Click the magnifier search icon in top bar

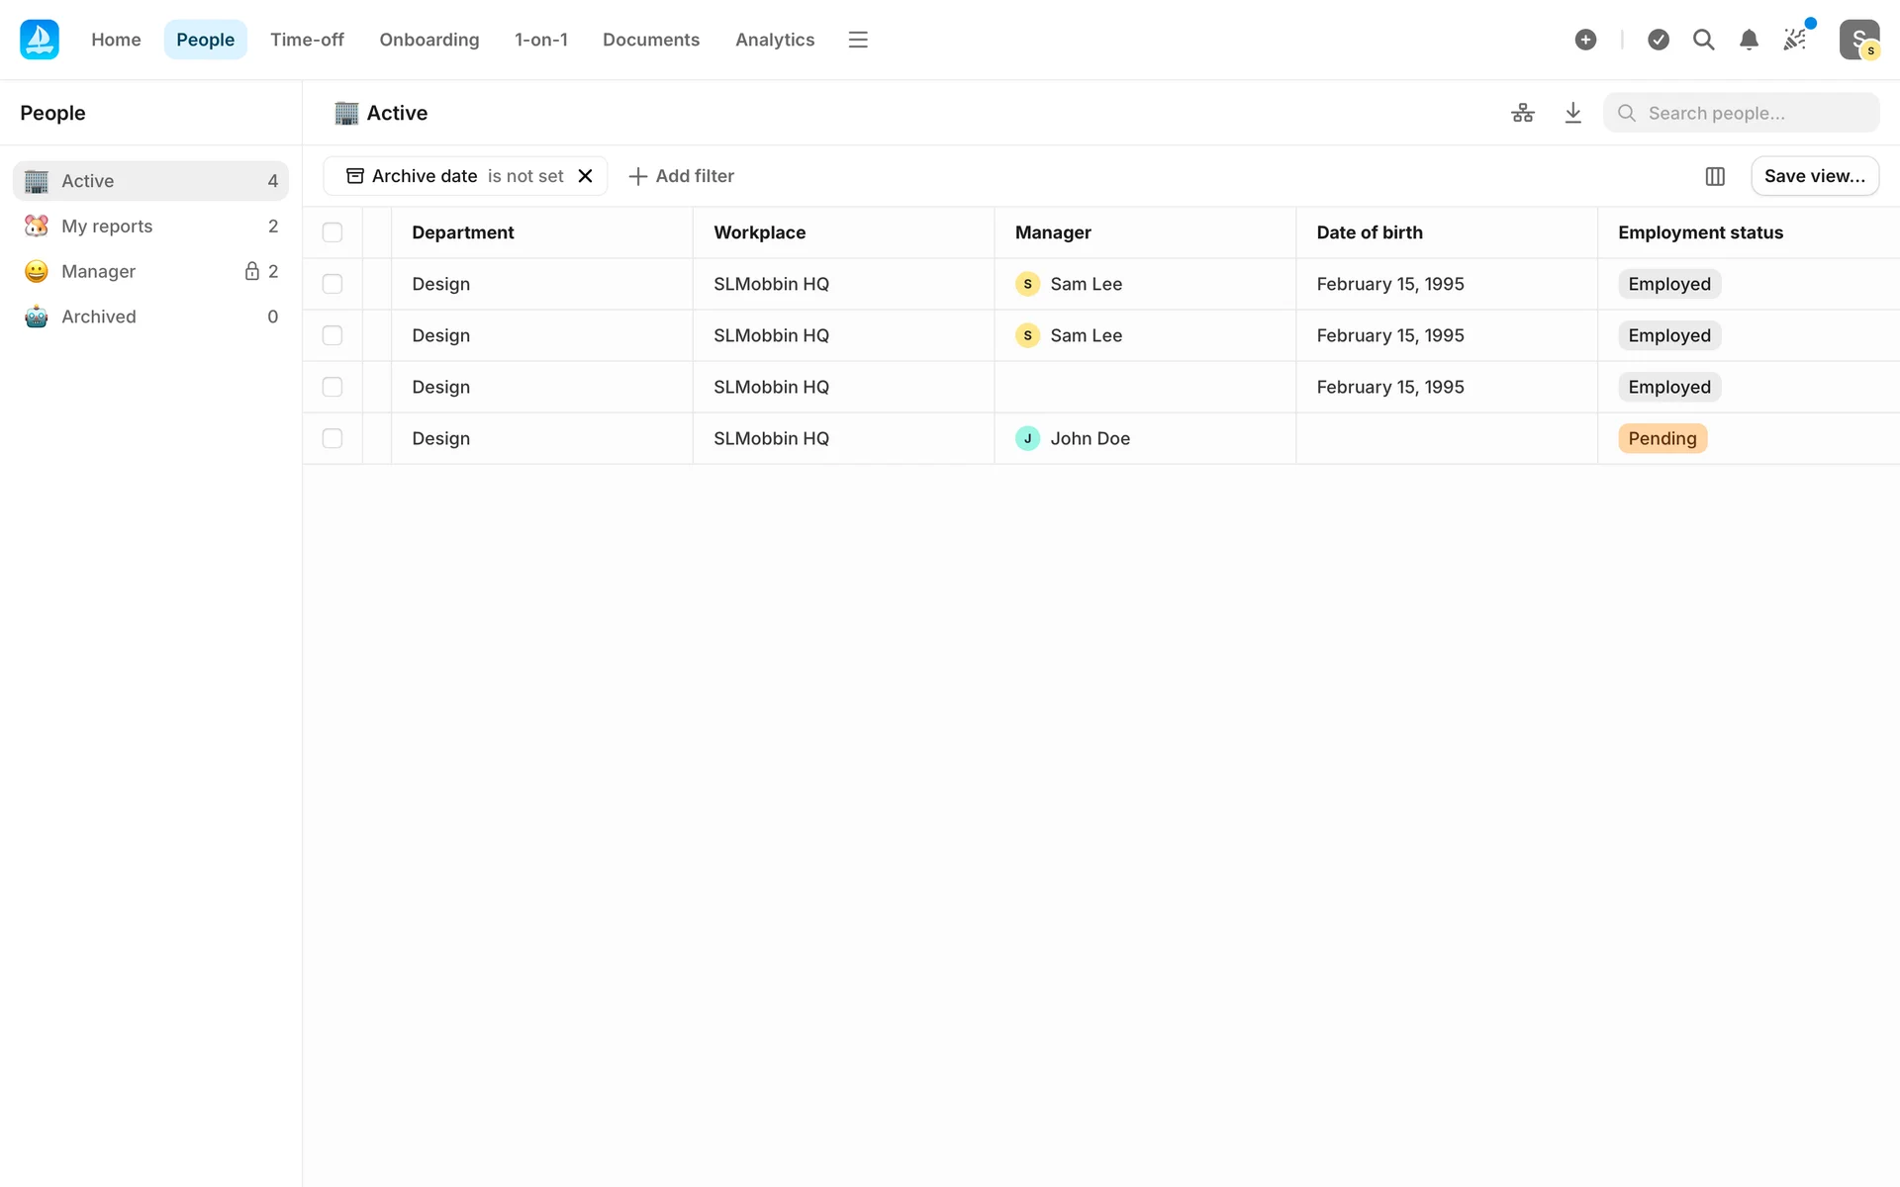pyautogui.click(x=1703, y=40)
